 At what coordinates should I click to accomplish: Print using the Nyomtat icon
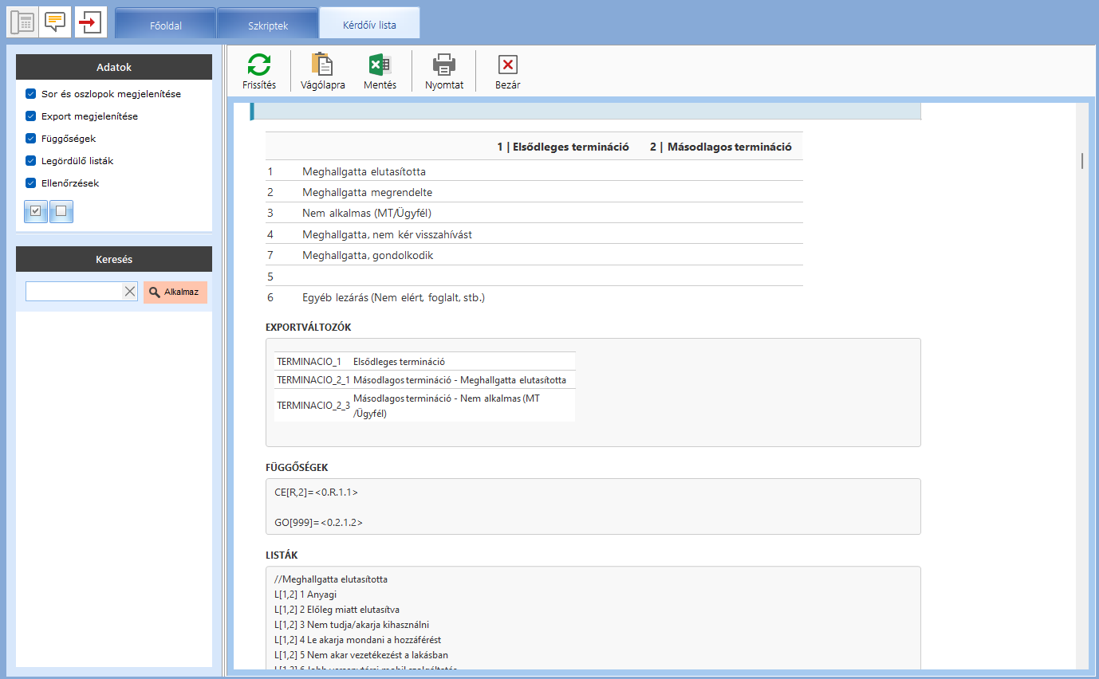pyautogui.click(x=443, y=65)
